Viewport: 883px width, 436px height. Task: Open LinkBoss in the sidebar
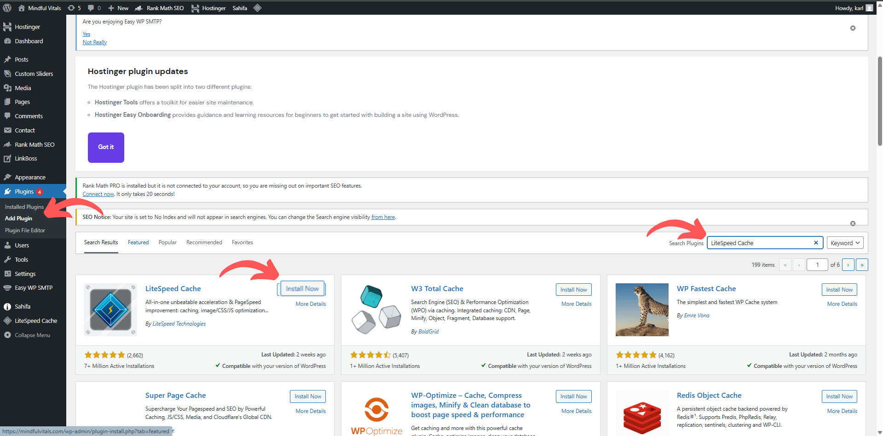pos(33,158)
